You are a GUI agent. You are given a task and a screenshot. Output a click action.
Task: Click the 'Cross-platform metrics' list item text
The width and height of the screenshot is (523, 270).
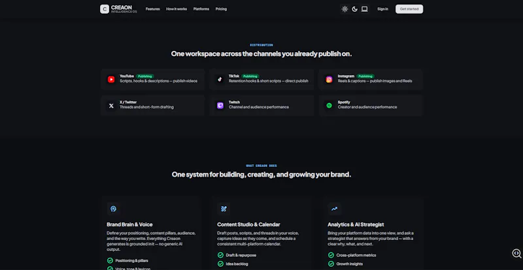(x=356, y=256)
